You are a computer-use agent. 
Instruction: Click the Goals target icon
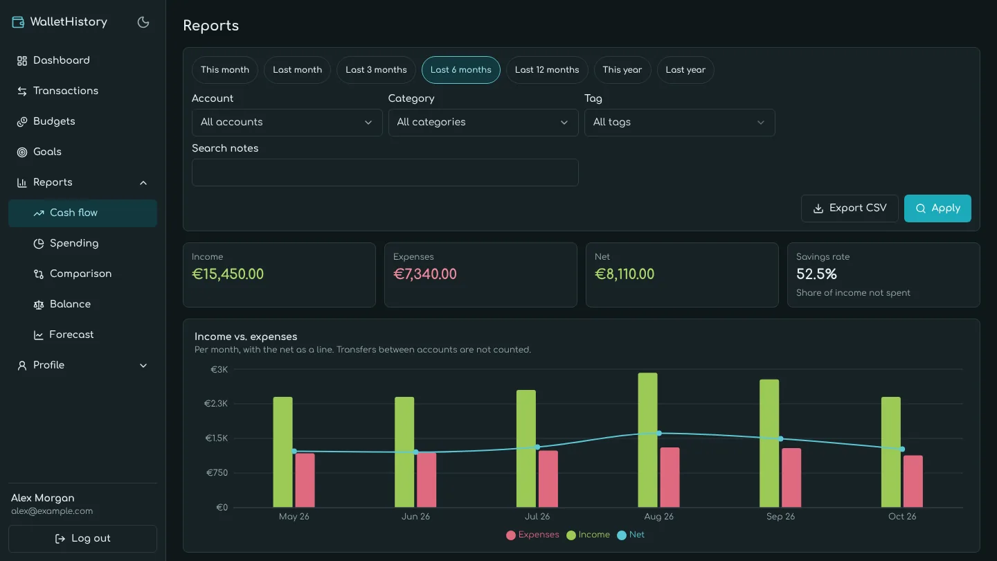[22, 152]
